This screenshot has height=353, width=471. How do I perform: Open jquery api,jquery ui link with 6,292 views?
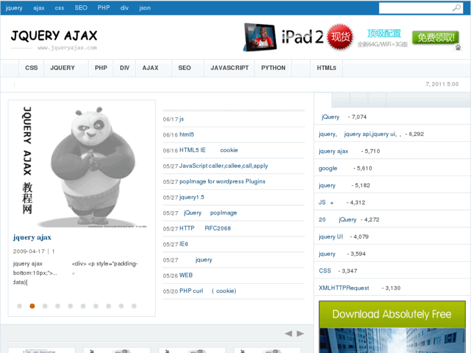click(x=360, y=134)
